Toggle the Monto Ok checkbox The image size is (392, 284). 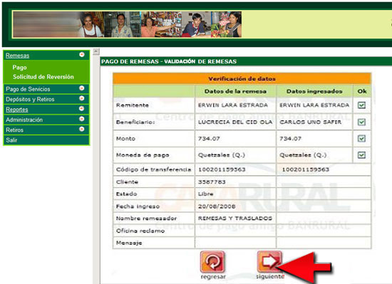coord(361,139)
